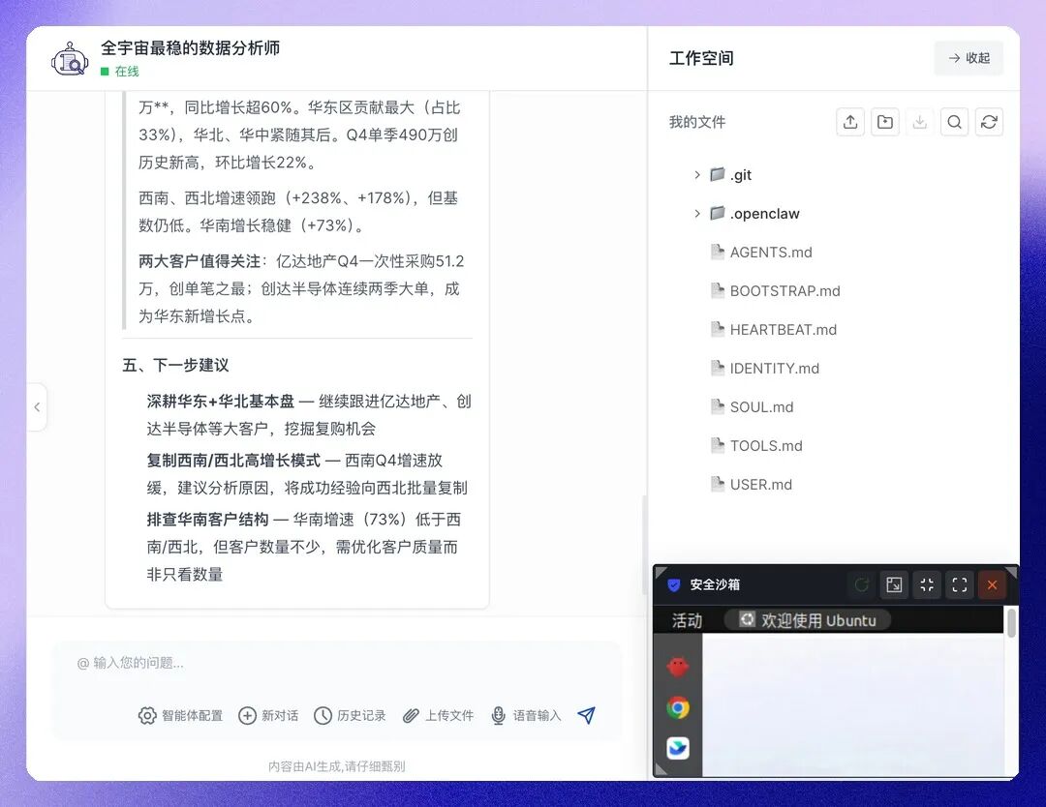Expand the left sidebar with the chevron tab
The height and width of the screenshot is (807, 1046).
pos(37,406)
